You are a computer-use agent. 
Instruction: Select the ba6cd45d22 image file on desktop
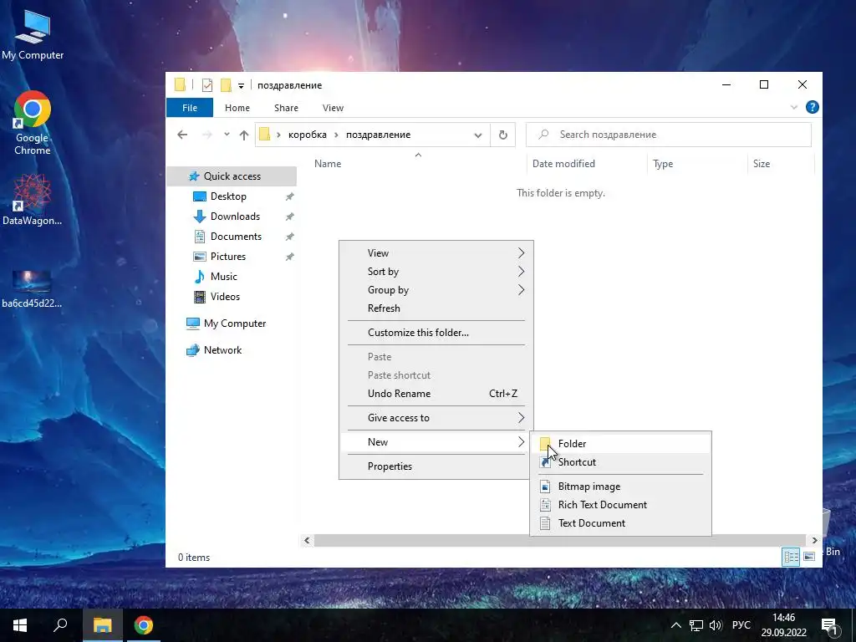pyautogui.click(x=33, y=289)
